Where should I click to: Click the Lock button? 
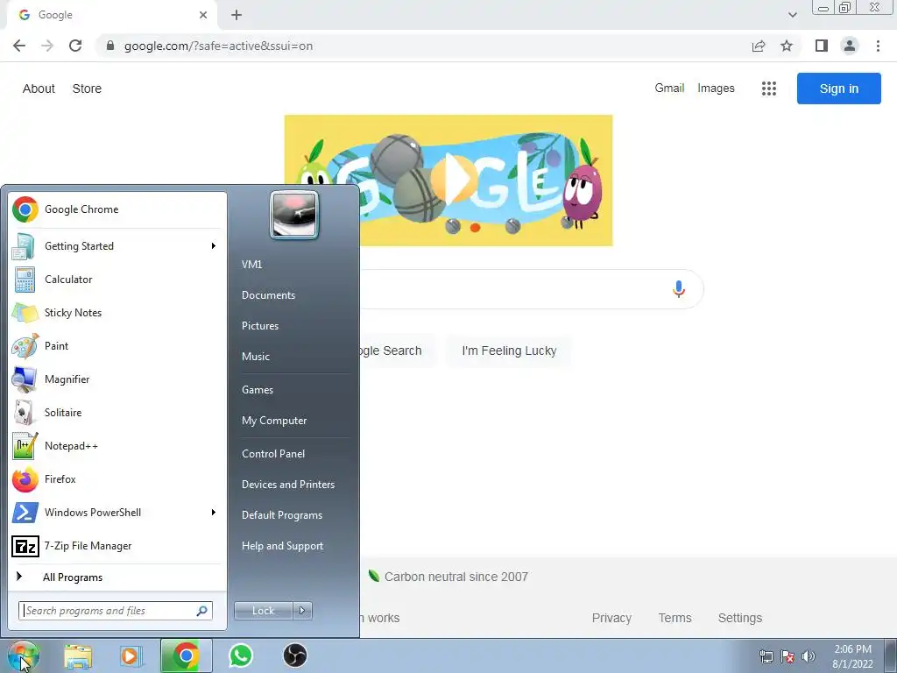click(264, 611)
